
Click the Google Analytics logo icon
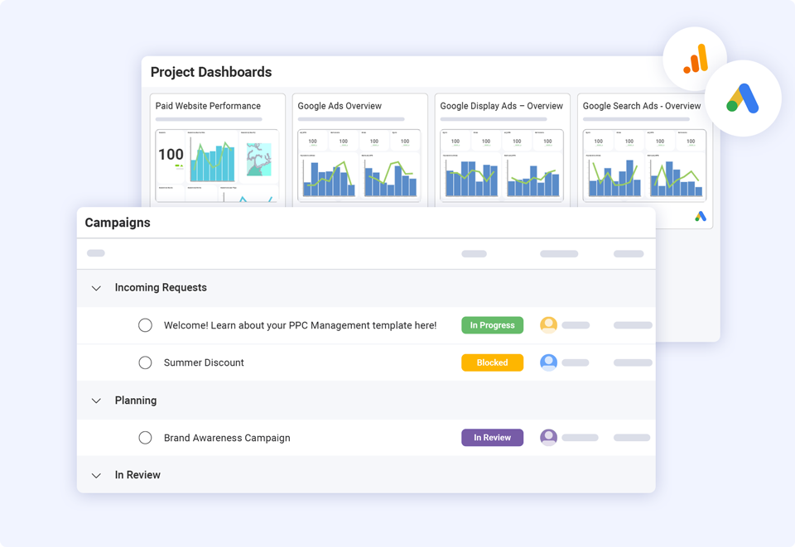pyautogui.click(x=695, y=58)
